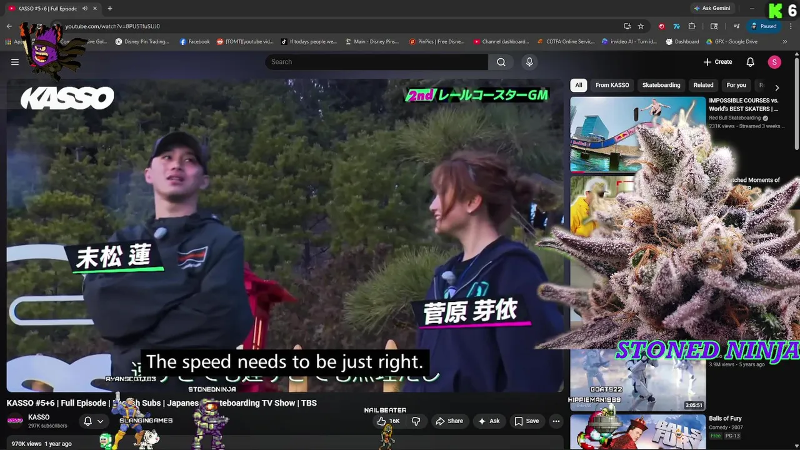The width and height of the screenshot is (800, 450).
Task: Click install app icon in address bar
Action: coord(627,26)
